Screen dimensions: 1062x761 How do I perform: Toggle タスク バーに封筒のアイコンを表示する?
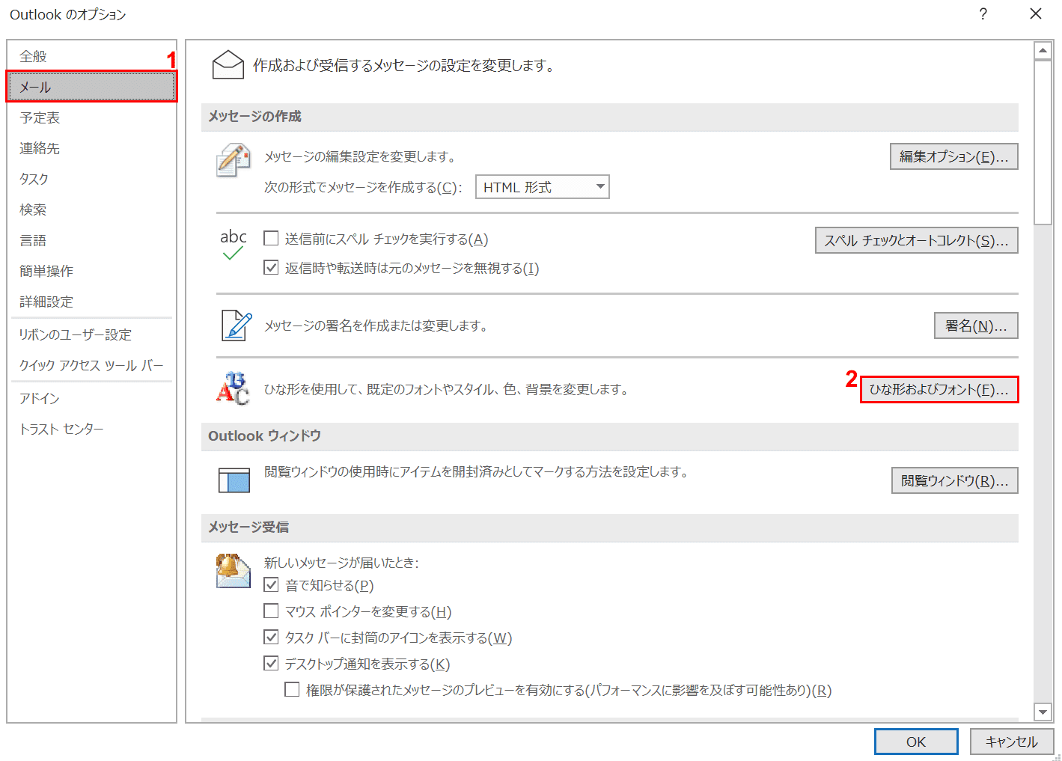pos(271,637)
